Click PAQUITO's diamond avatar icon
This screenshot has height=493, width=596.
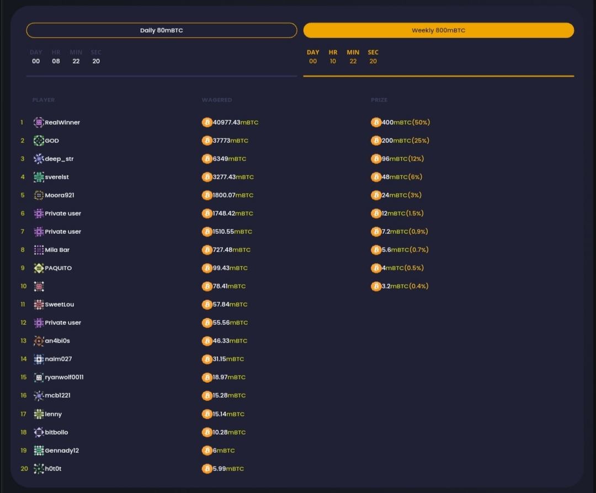tap(39, 268)
